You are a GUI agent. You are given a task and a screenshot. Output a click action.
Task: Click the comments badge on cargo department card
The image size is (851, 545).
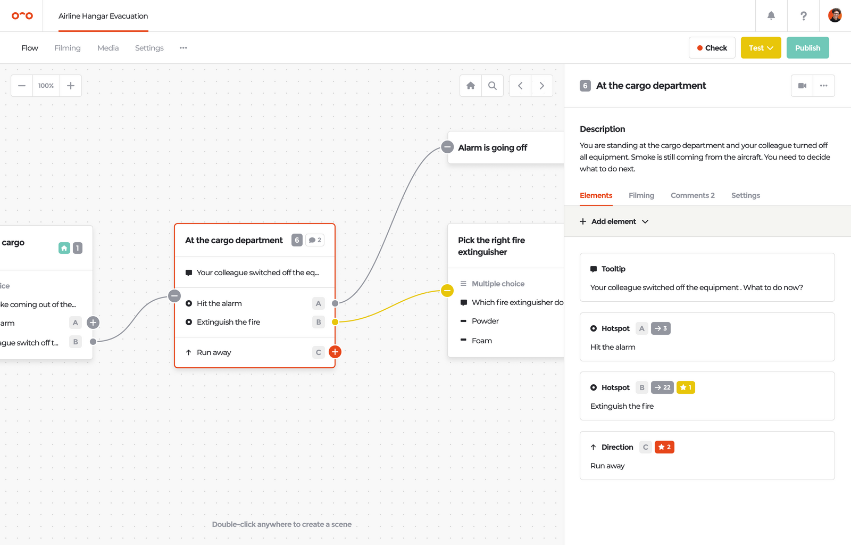click(315, 240)
